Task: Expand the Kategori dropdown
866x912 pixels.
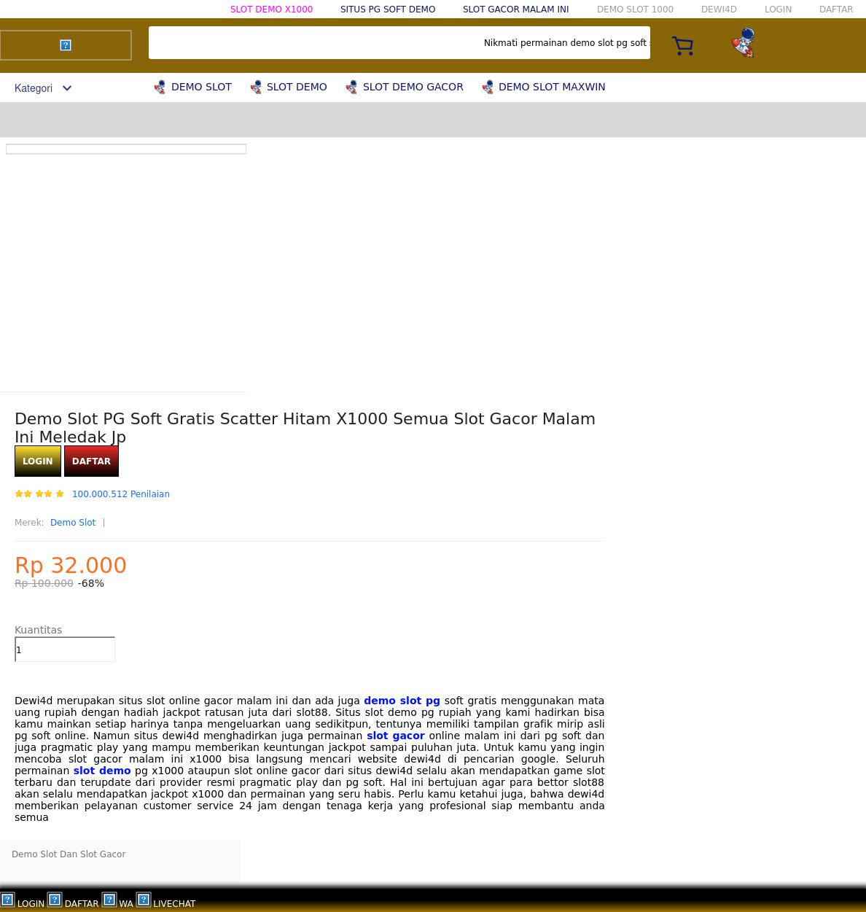Action: pos(43,88)
